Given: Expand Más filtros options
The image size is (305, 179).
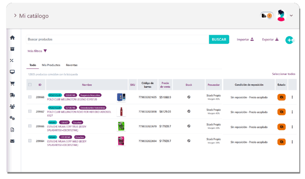Looking at the screenshot, I should [x=37, y=51].
